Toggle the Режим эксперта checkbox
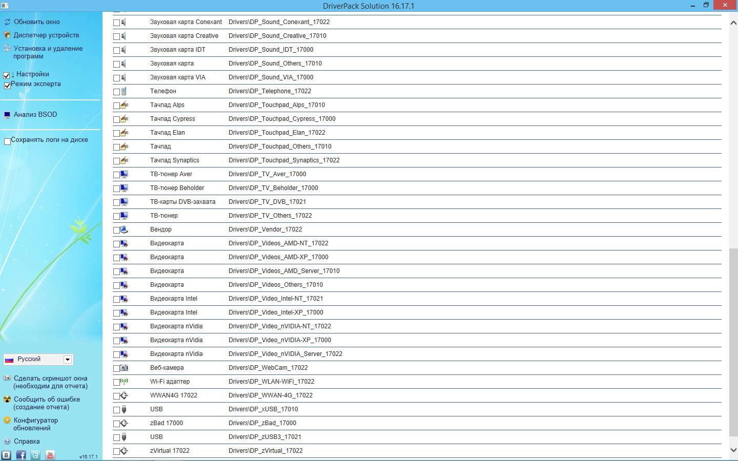This screenshot has height=461, width=738. pos(7,86)
